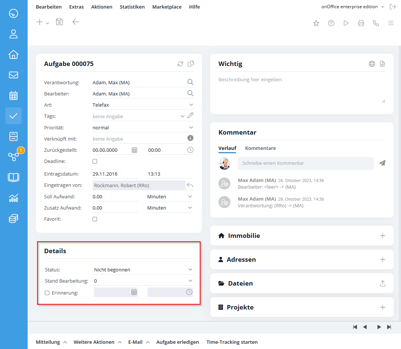Click the Schreibe einen Kommentar field
The image size is (401, 349).
[x=306, y=163]
